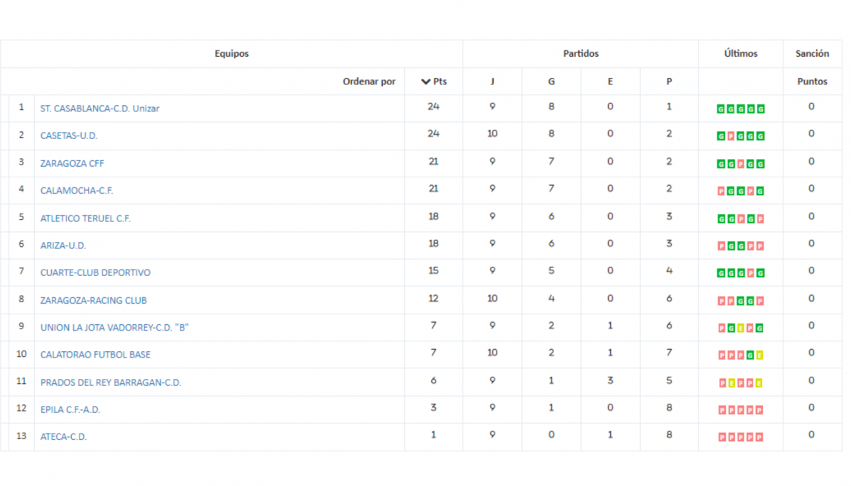
Task: Open ST. CASABLANCA-C.D. Unizar team link
Action: coord(100,109)
